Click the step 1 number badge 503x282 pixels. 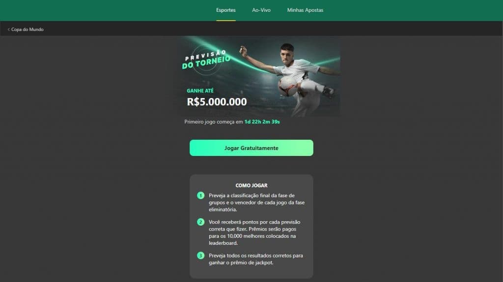200,196
